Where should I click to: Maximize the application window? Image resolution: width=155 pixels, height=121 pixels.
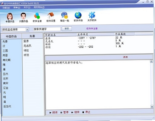[147, 2]
